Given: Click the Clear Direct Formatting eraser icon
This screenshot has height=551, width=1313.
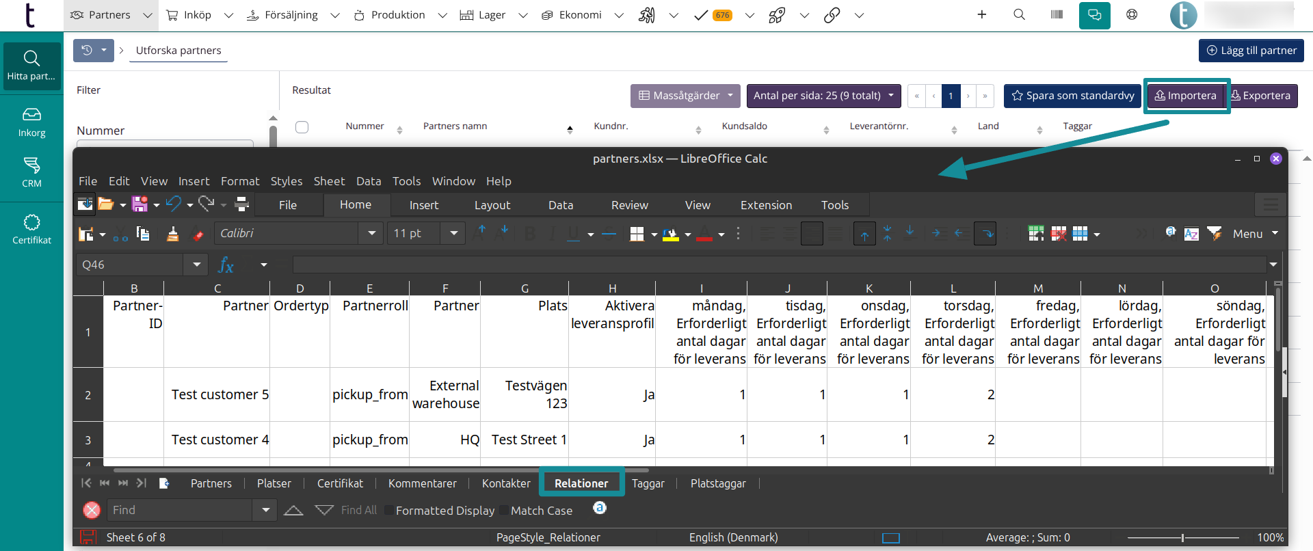Looking at the screenshot, I should click(x=198, y=234).
